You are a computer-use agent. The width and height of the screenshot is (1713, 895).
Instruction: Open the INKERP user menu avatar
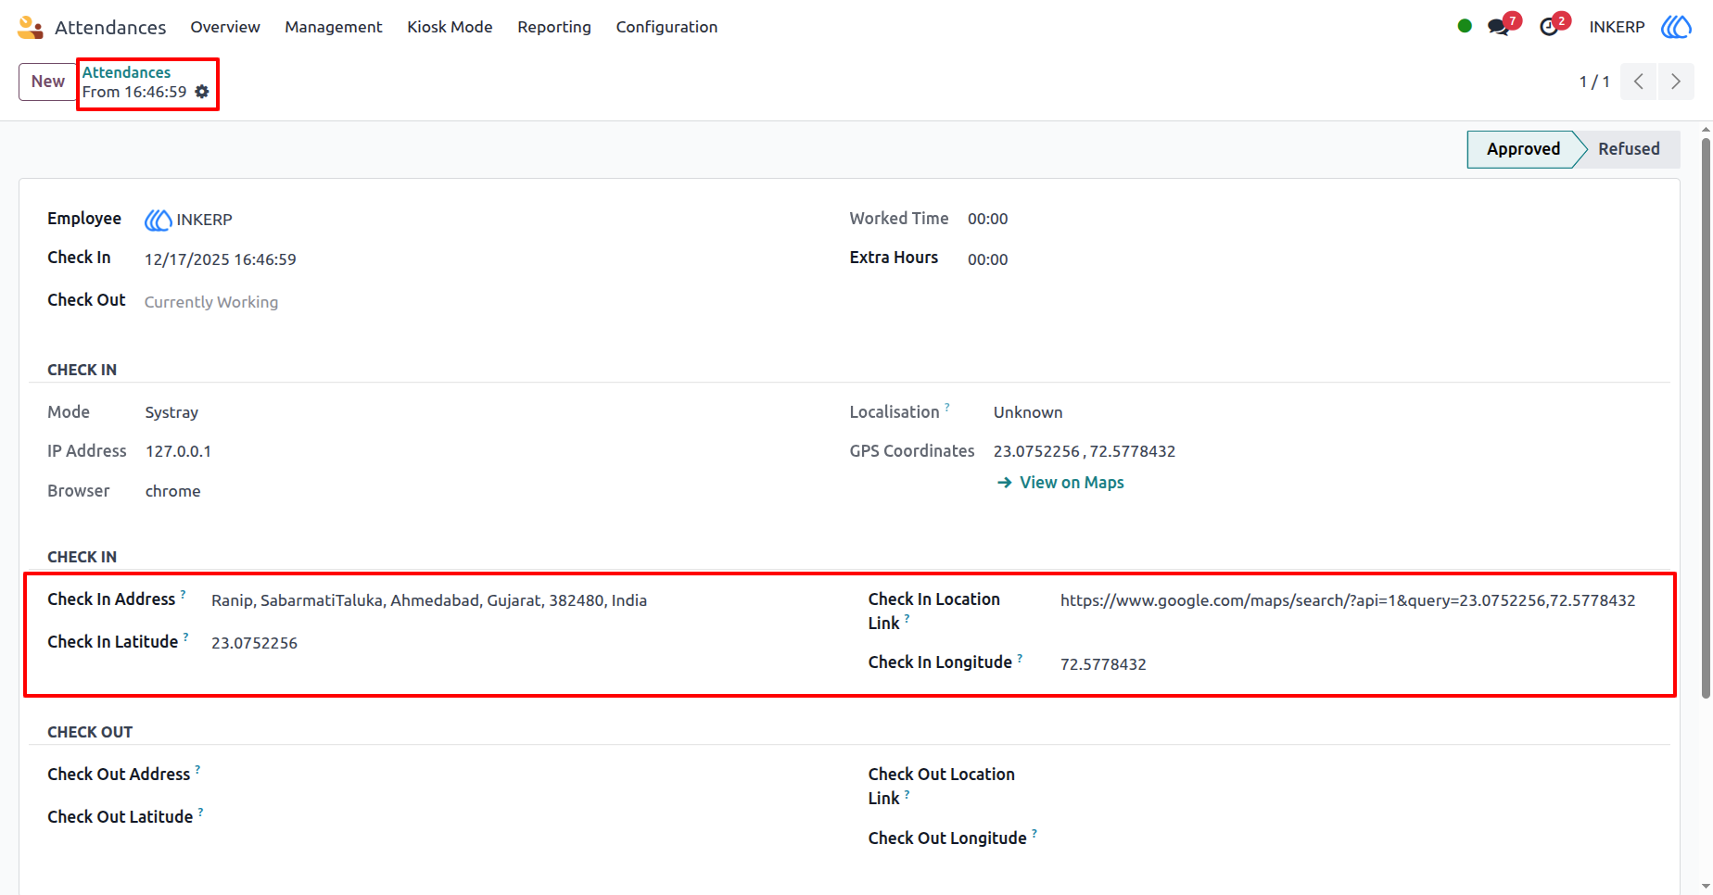[x=1676, y=27]
